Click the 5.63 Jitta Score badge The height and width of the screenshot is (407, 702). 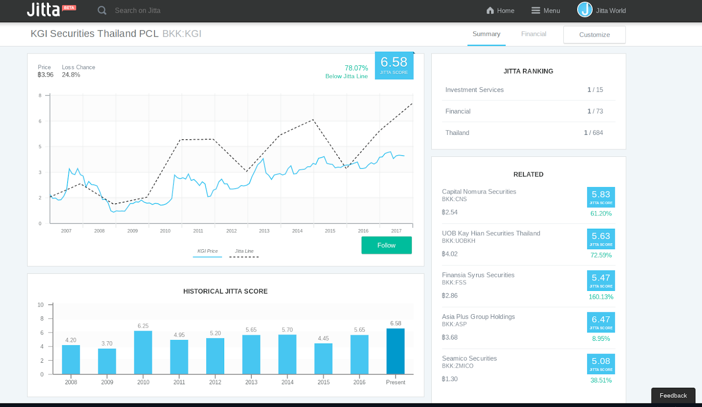[x=601, y=239]
